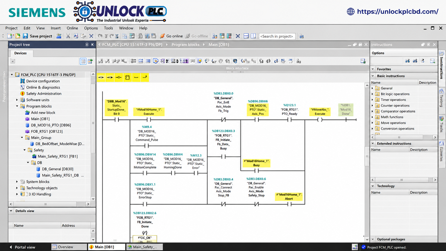Image resolution: width=446 pixels, height=251 pixels.
Task: Expand the System blocks node
Action: click(17, 182)
